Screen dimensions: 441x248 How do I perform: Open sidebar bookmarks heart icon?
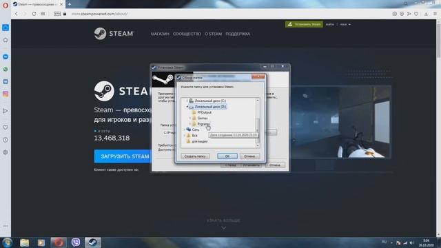click(6, 127)
